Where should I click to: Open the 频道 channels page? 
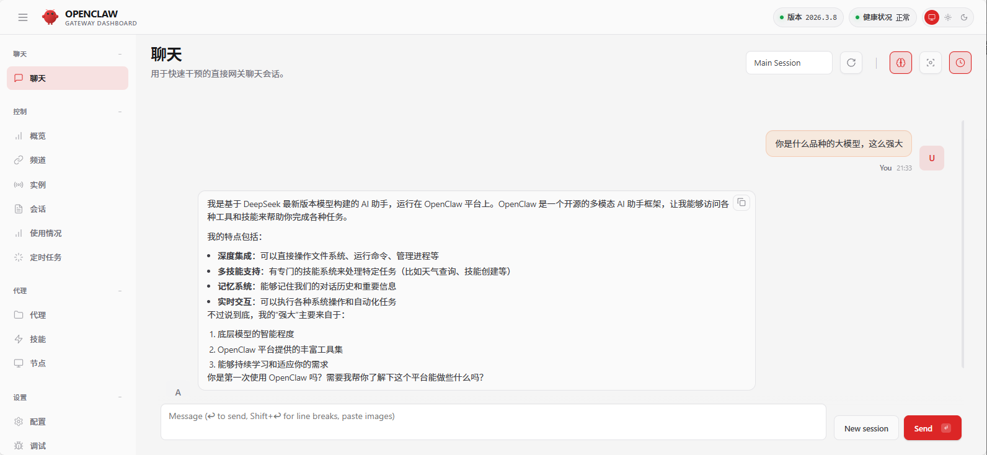tap(68, 160)
